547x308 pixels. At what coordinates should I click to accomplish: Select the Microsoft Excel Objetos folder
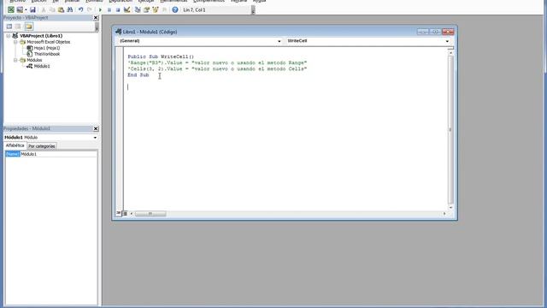(49, 42)
